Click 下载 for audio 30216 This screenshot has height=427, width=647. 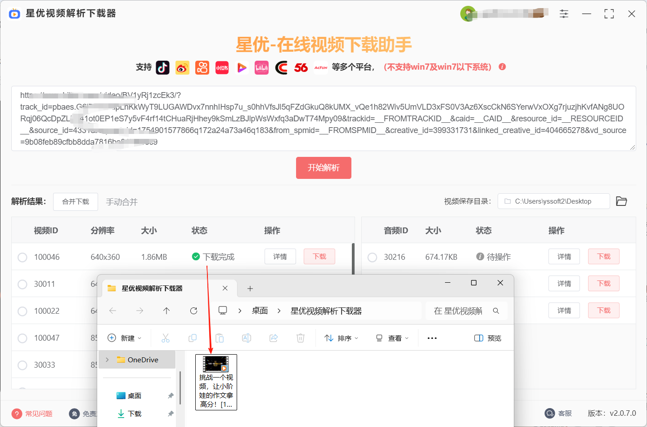tap(604, 257)
